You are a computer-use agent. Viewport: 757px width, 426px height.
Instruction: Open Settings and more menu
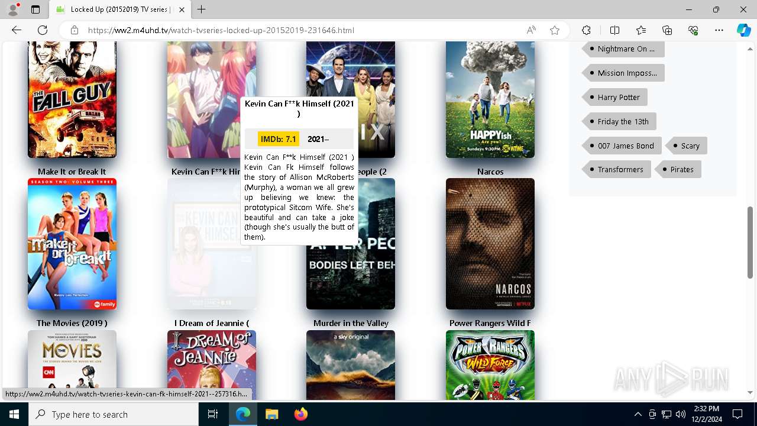719,30
